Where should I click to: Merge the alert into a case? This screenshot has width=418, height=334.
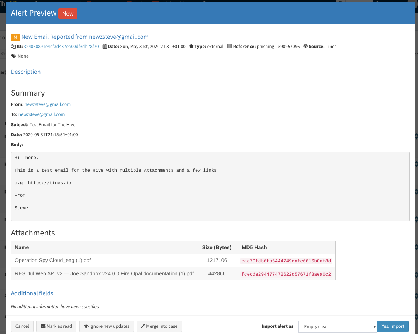pos(159,326)
